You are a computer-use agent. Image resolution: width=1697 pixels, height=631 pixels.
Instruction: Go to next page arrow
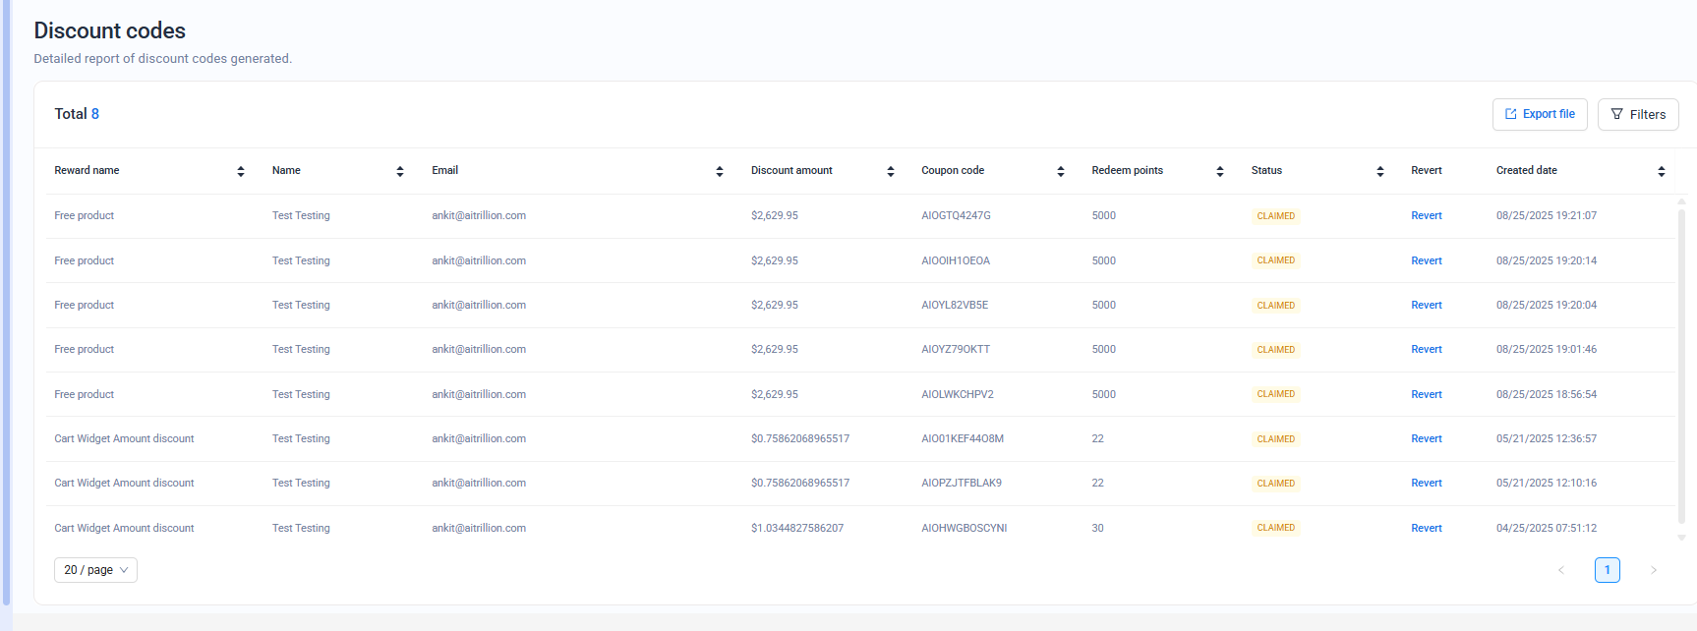pyautogui.click(x=1654, y=570)
